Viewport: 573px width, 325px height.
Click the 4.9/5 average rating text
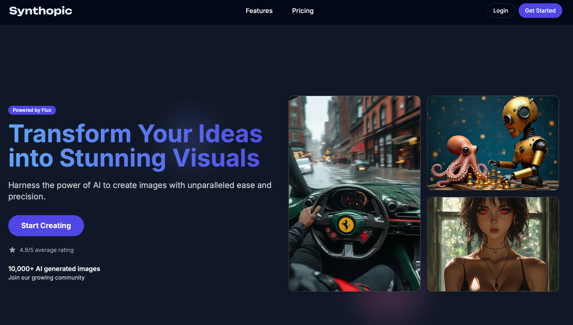click(x=47, y=250)
